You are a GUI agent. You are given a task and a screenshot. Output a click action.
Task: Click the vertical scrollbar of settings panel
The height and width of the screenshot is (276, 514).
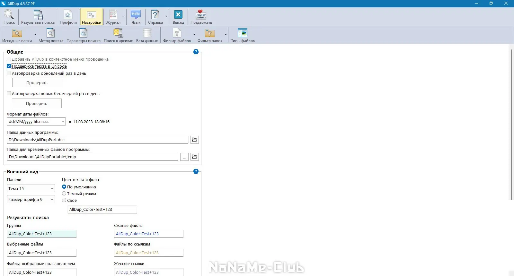pyautogui.click(x=511, y=125)
